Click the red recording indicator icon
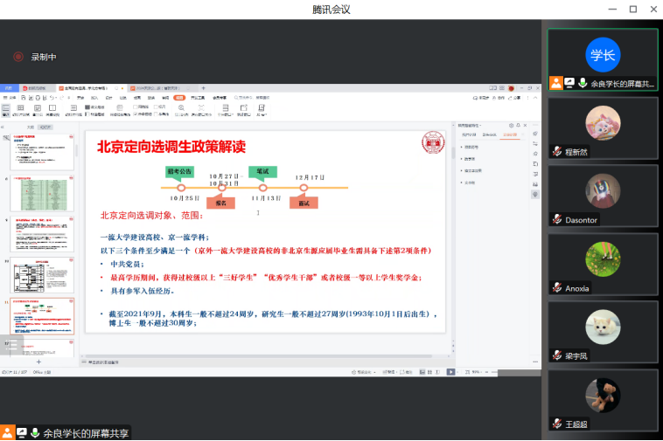 coord(17,57)
